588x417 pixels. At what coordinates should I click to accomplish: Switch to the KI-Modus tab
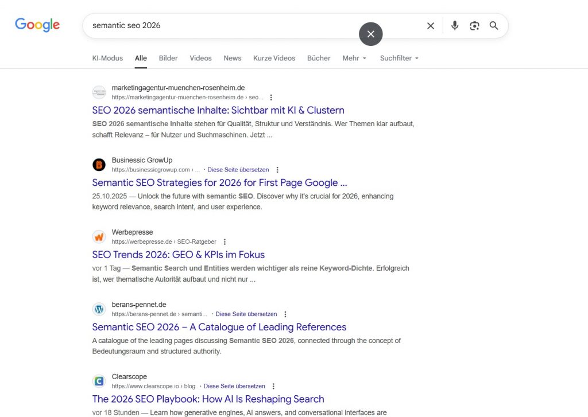(107, 59)
